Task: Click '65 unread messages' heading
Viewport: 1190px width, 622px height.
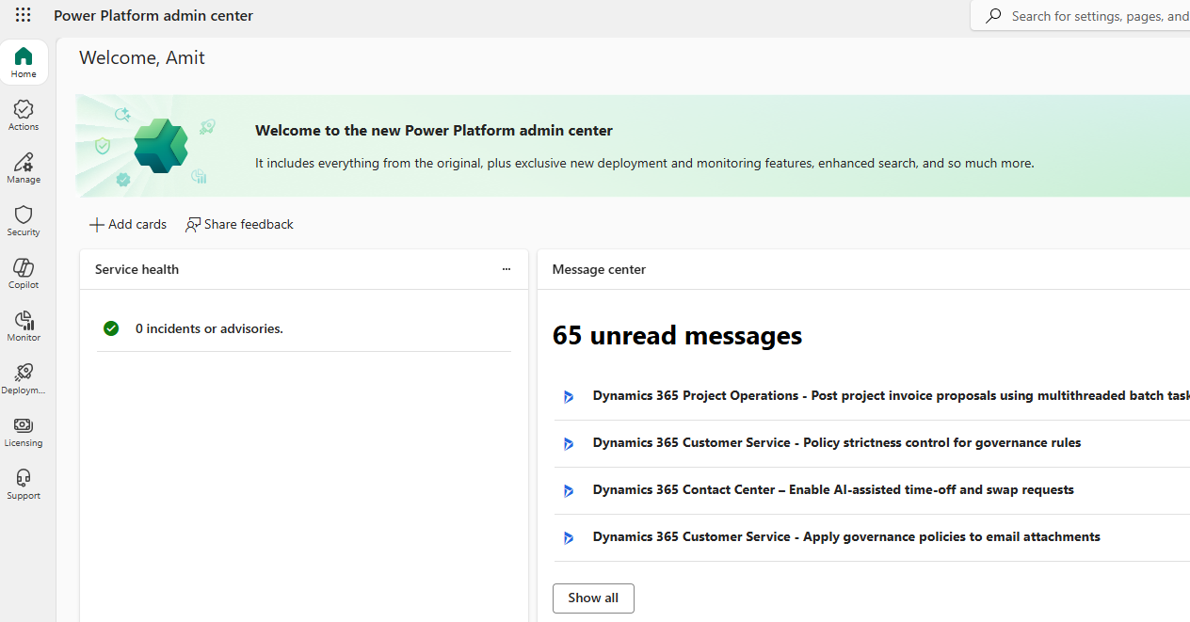Action: pos(677,335)
